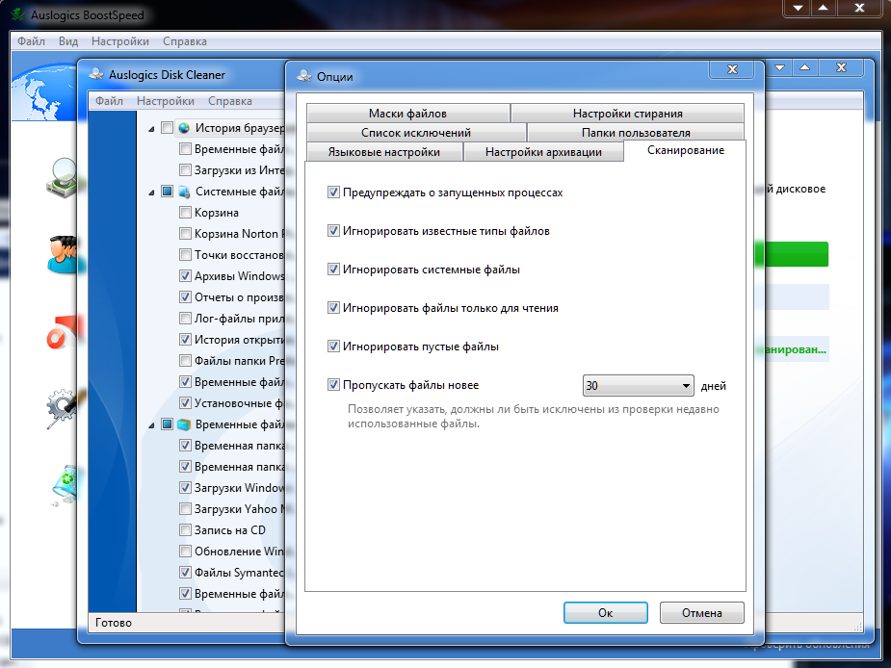Select Корзина Norton row text
Screen dimensions: 891x668
(x=240, y=234)
